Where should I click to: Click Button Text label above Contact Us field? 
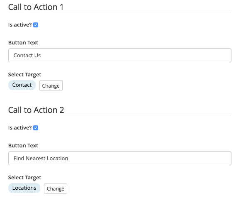(23, 43)
